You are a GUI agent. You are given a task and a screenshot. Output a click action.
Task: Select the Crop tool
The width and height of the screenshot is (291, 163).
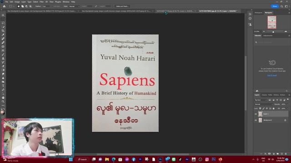coord(3,31)
